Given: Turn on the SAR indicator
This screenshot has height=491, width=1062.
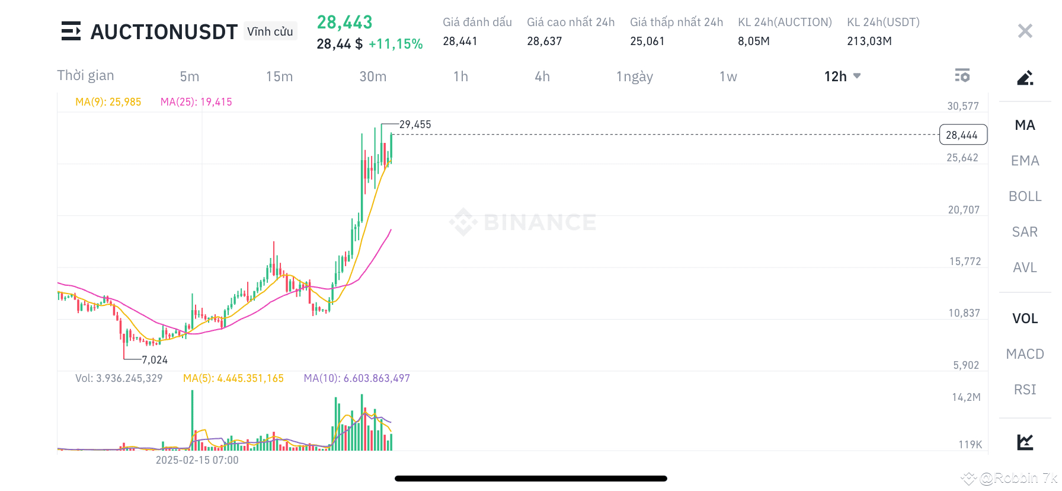Looking at the screenshot, I should 1025,232.
